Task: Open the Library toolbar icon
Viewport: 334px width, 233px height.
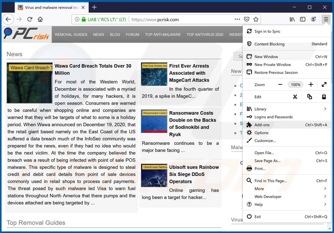Action: [292, 19]
